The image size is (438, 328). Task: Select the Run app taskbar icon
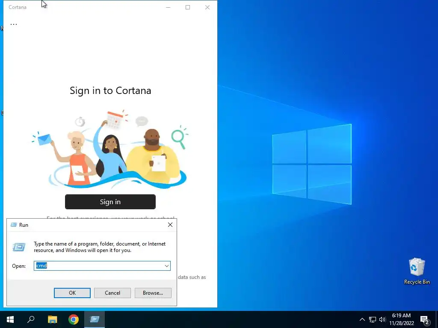point(95,319)
